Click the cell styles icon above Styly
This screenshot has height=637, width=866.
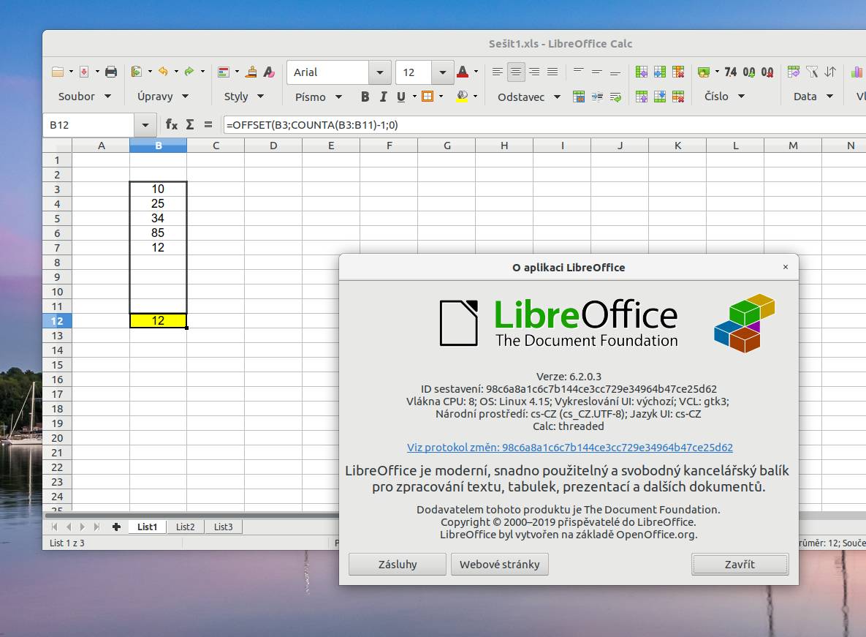224,72
